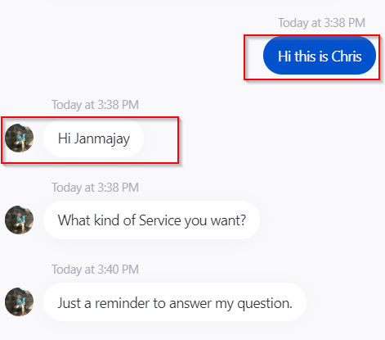Viewport: 385px width, 340px height.
Task: Click the avatar next to 'Hi Janmajay'
Action: (x=19, y=138)
